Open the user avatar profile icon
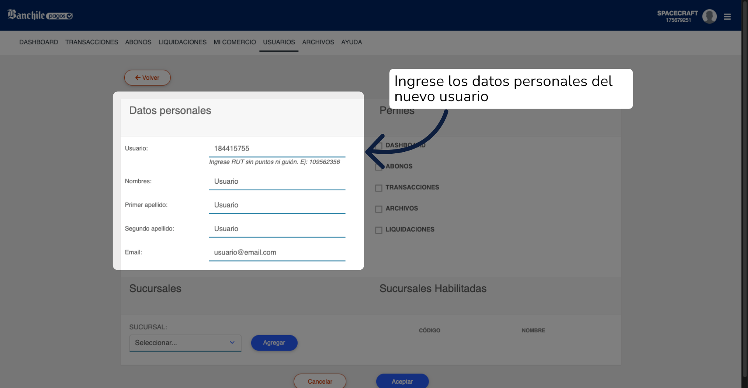The image size is (748, 388). (x=709, y=16)
